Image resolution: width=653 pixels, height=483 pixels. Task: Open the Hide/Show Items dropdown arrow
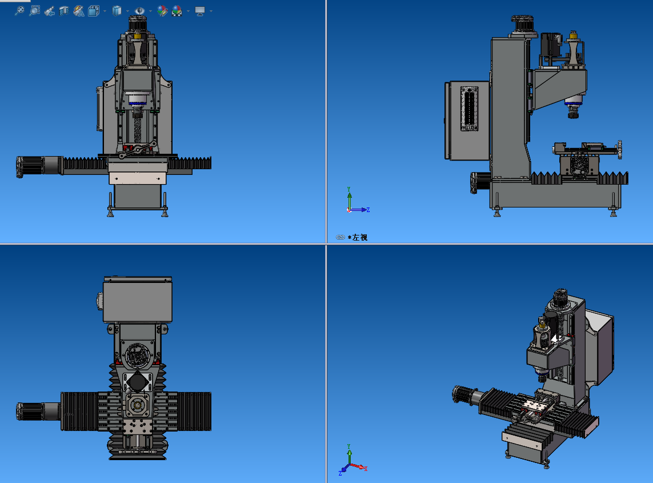tap(150, 11)
